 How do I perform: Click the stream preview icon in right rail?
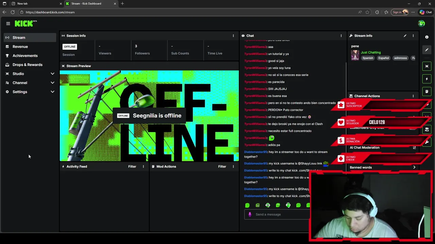click(427, 66)
